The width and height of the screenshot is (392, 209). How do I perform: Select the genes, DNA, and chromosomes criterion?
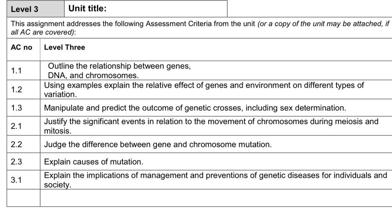(119, 70)
